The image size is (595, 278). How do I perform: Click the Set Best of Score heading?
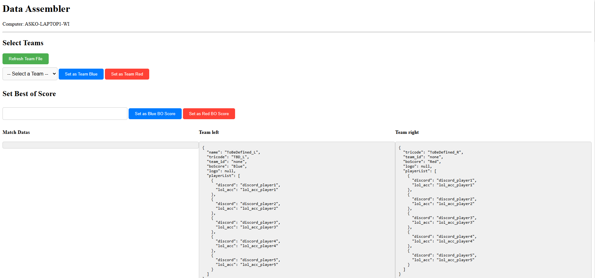pos(29,94)
